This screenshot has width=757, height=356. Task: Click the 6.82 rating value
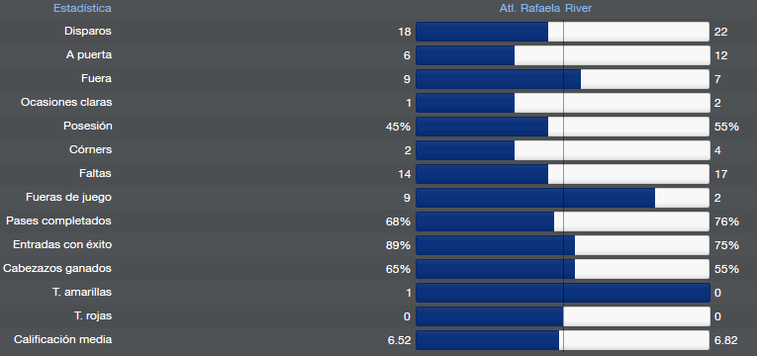click(x=725, y=340)
